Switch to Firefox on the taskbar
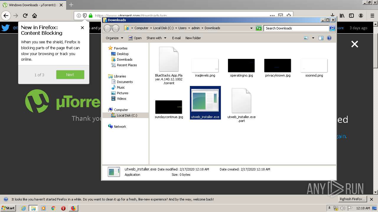Image resolution: width=378 pixels, height=212 pixels. pos(73,208)
